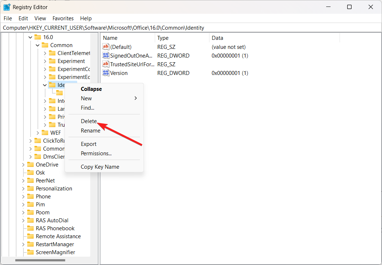382x265 pixels.
Task: Click the folder icon beside Experiment
Action: pyautogui.click(x=52, y=61)
